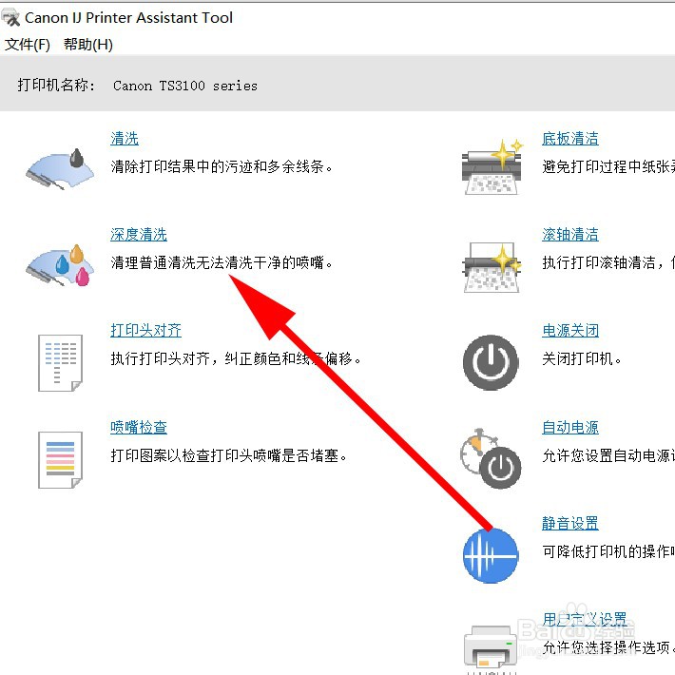Open the 电源关闭 link
Viewport: 675px width, 675px height.
(x=570, y=331)
